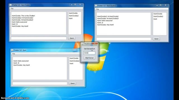Image resolution: width=179 pixels, height=100 pixels.
Task: Click Java icon in Kent Dodds2 title bar
Action: (96, 6)
